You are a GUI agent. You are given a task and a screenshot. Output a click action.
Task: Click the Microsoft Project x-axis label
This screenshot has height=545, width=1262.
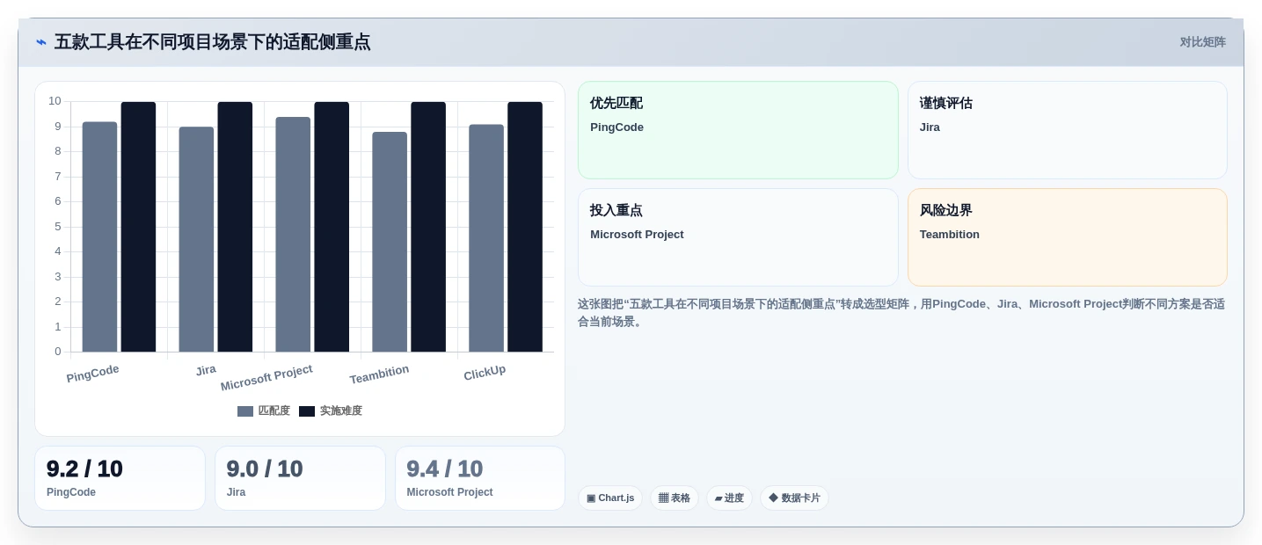(266, 378)
